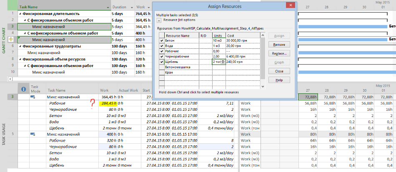Click Cost cell 30 000,00 грн for Бетон
This screenshot has width=396, height=172.
[243, 40]
